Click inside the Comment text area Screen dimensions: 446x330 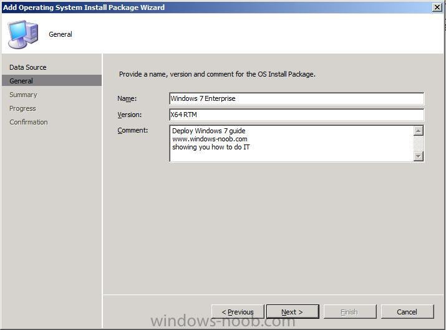click(x=291, y=143)
